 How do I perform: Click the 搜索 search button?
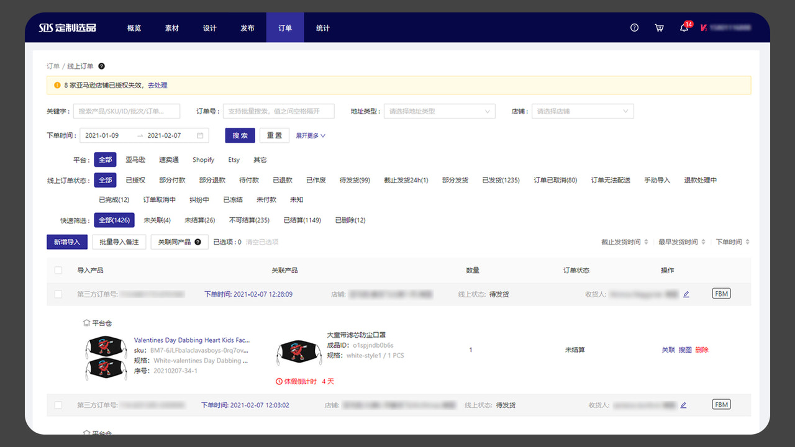[240, 135]
